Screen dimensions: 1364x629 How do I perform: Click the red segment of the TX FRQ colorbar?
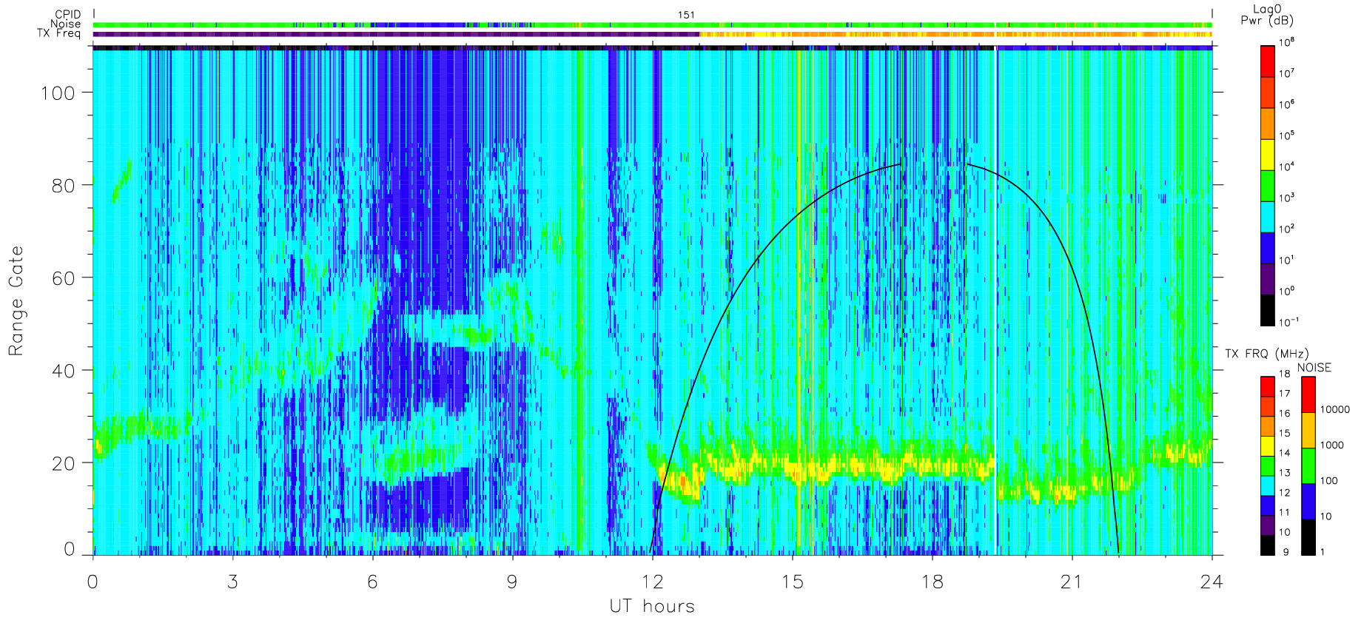pos(1267,386)
